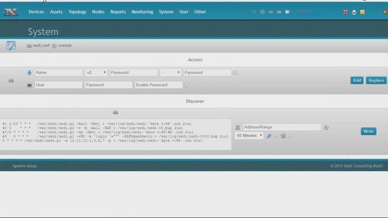The width and height of the screenshot is (388, 218).
Task: Tick the checkbox after Enable Password
Action: (186, 85)
